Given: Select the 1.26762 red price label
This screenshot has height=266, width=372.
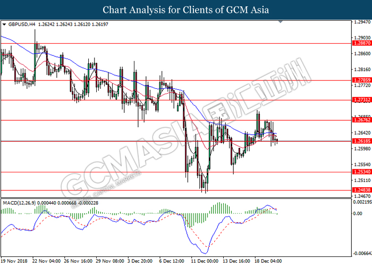Looking at the screenshot, I should coord(361,120).
